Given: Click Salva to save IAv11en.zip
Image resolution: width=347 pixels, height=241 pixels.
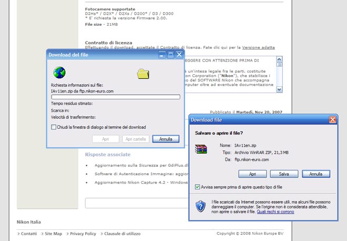Looking at the screenshot, I should [x=284, y=174].
